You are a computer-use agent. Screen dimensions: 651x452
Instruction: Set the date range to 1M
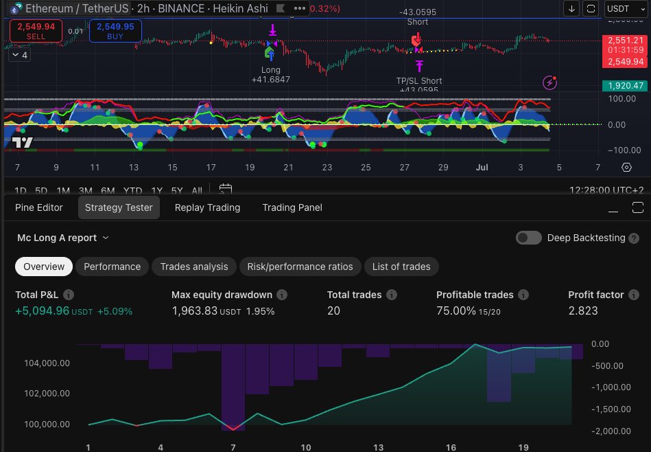63,191
